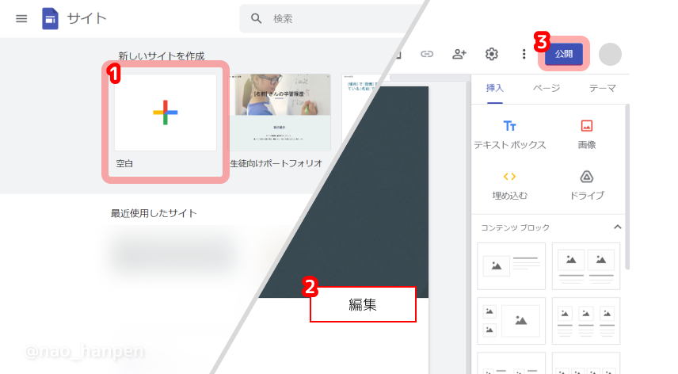Switch to the テーマ tab
This screenshot has width=678, height=374.
(602, 88)
